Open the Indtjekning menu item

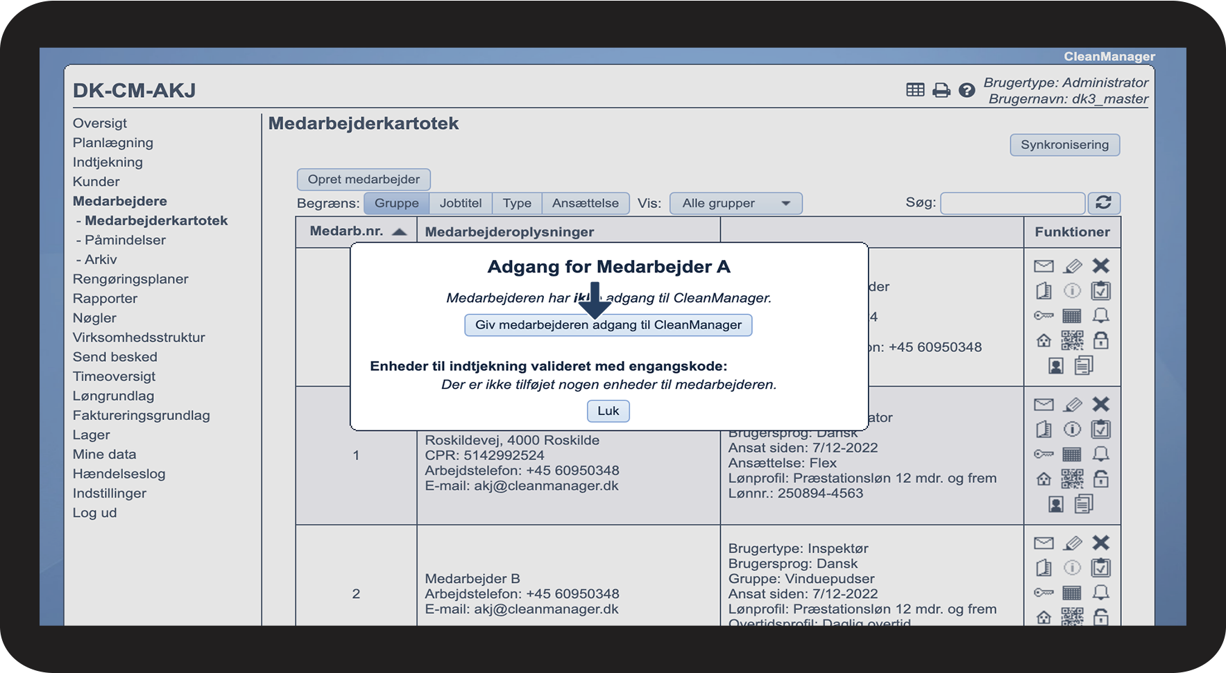point(108,161)
